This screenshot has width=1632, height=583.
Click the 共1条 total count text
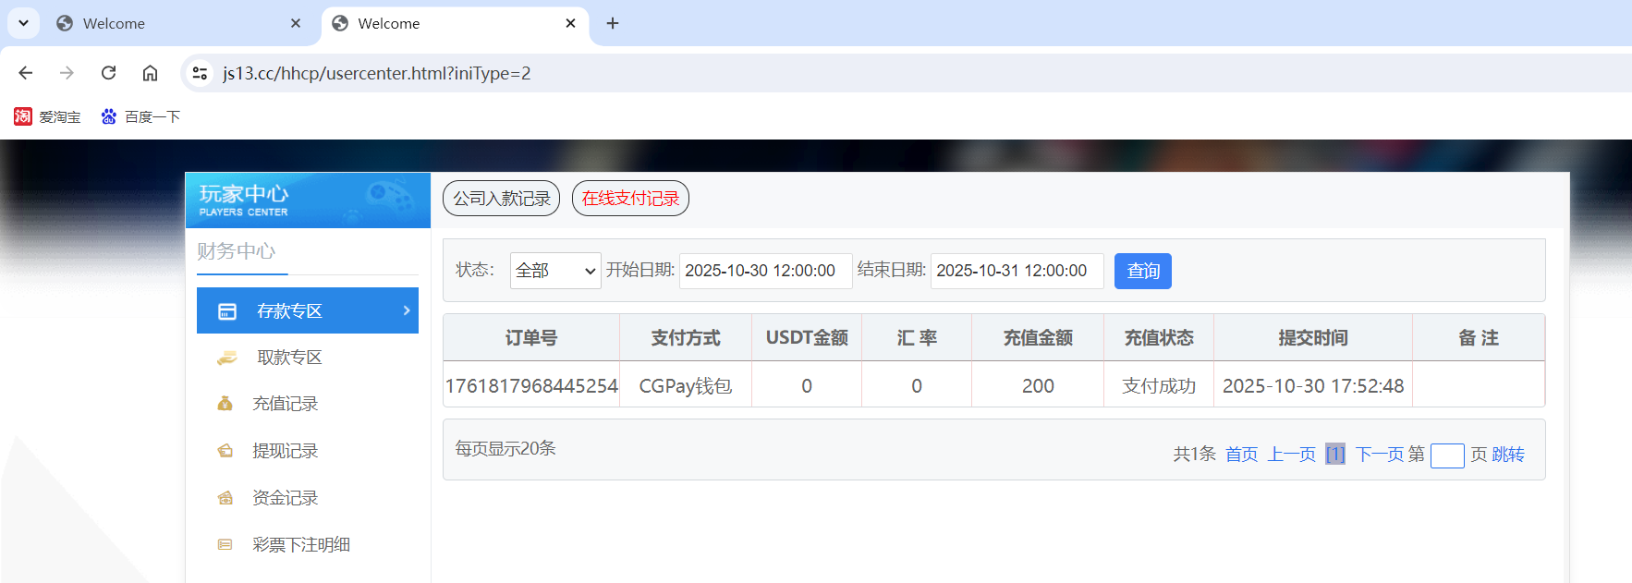click(1194, 455)
